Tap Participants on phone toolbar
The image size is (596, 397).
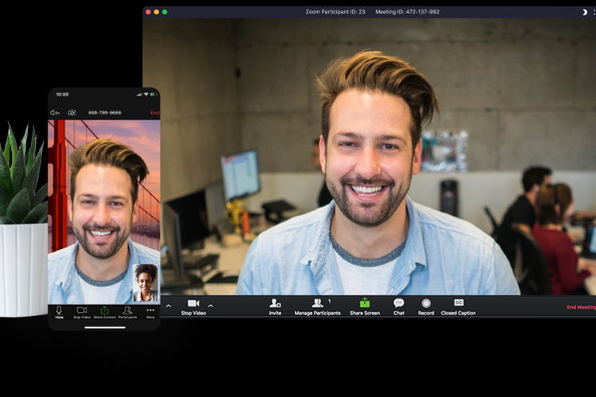coord(128,312)
